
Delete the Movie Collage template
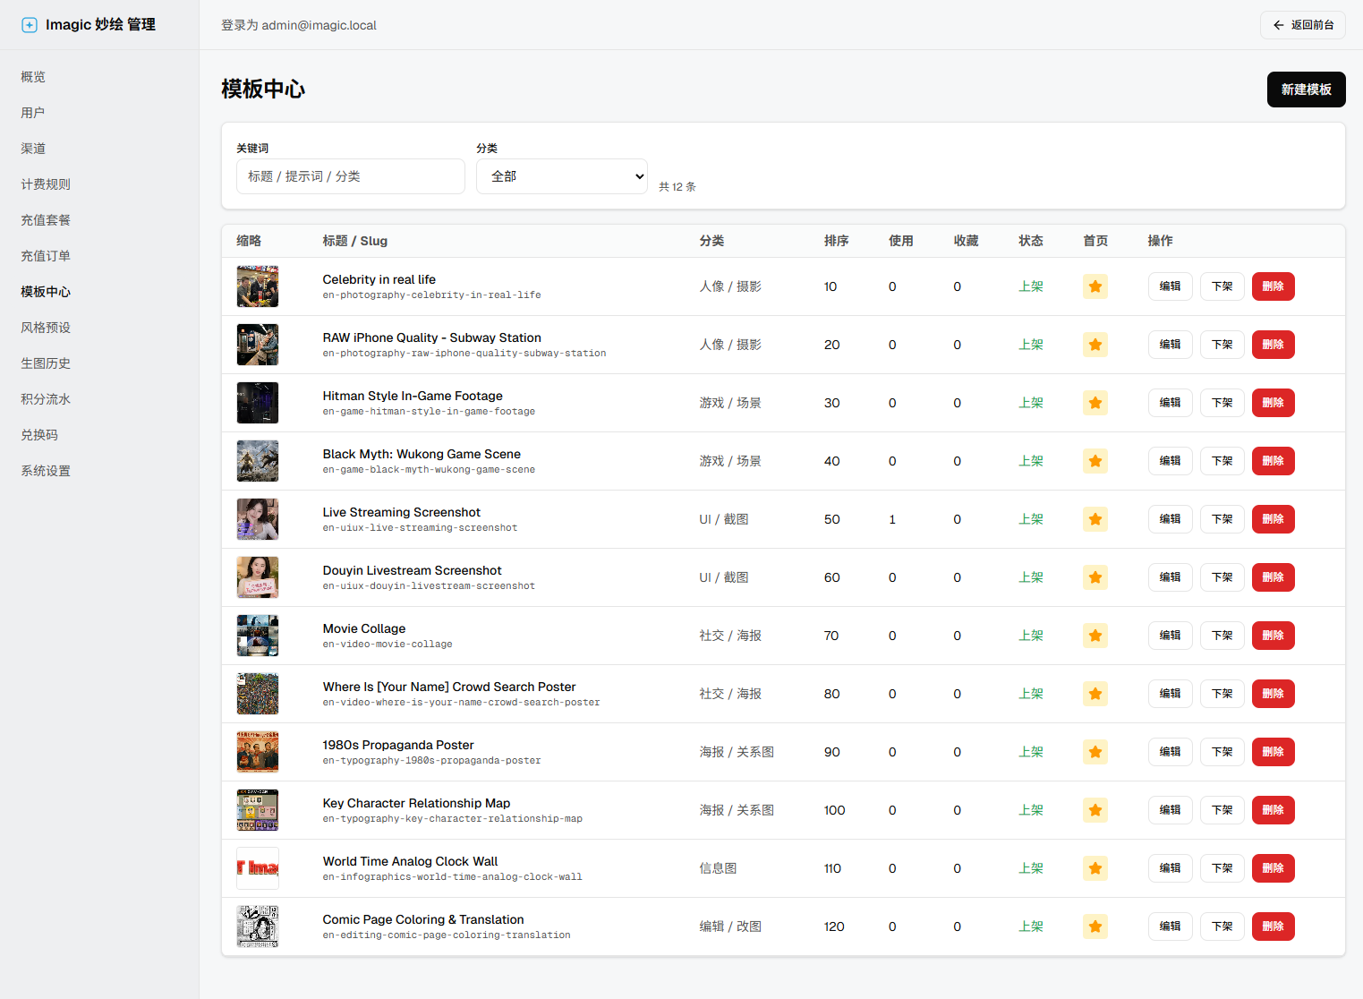coord(1273,636)
